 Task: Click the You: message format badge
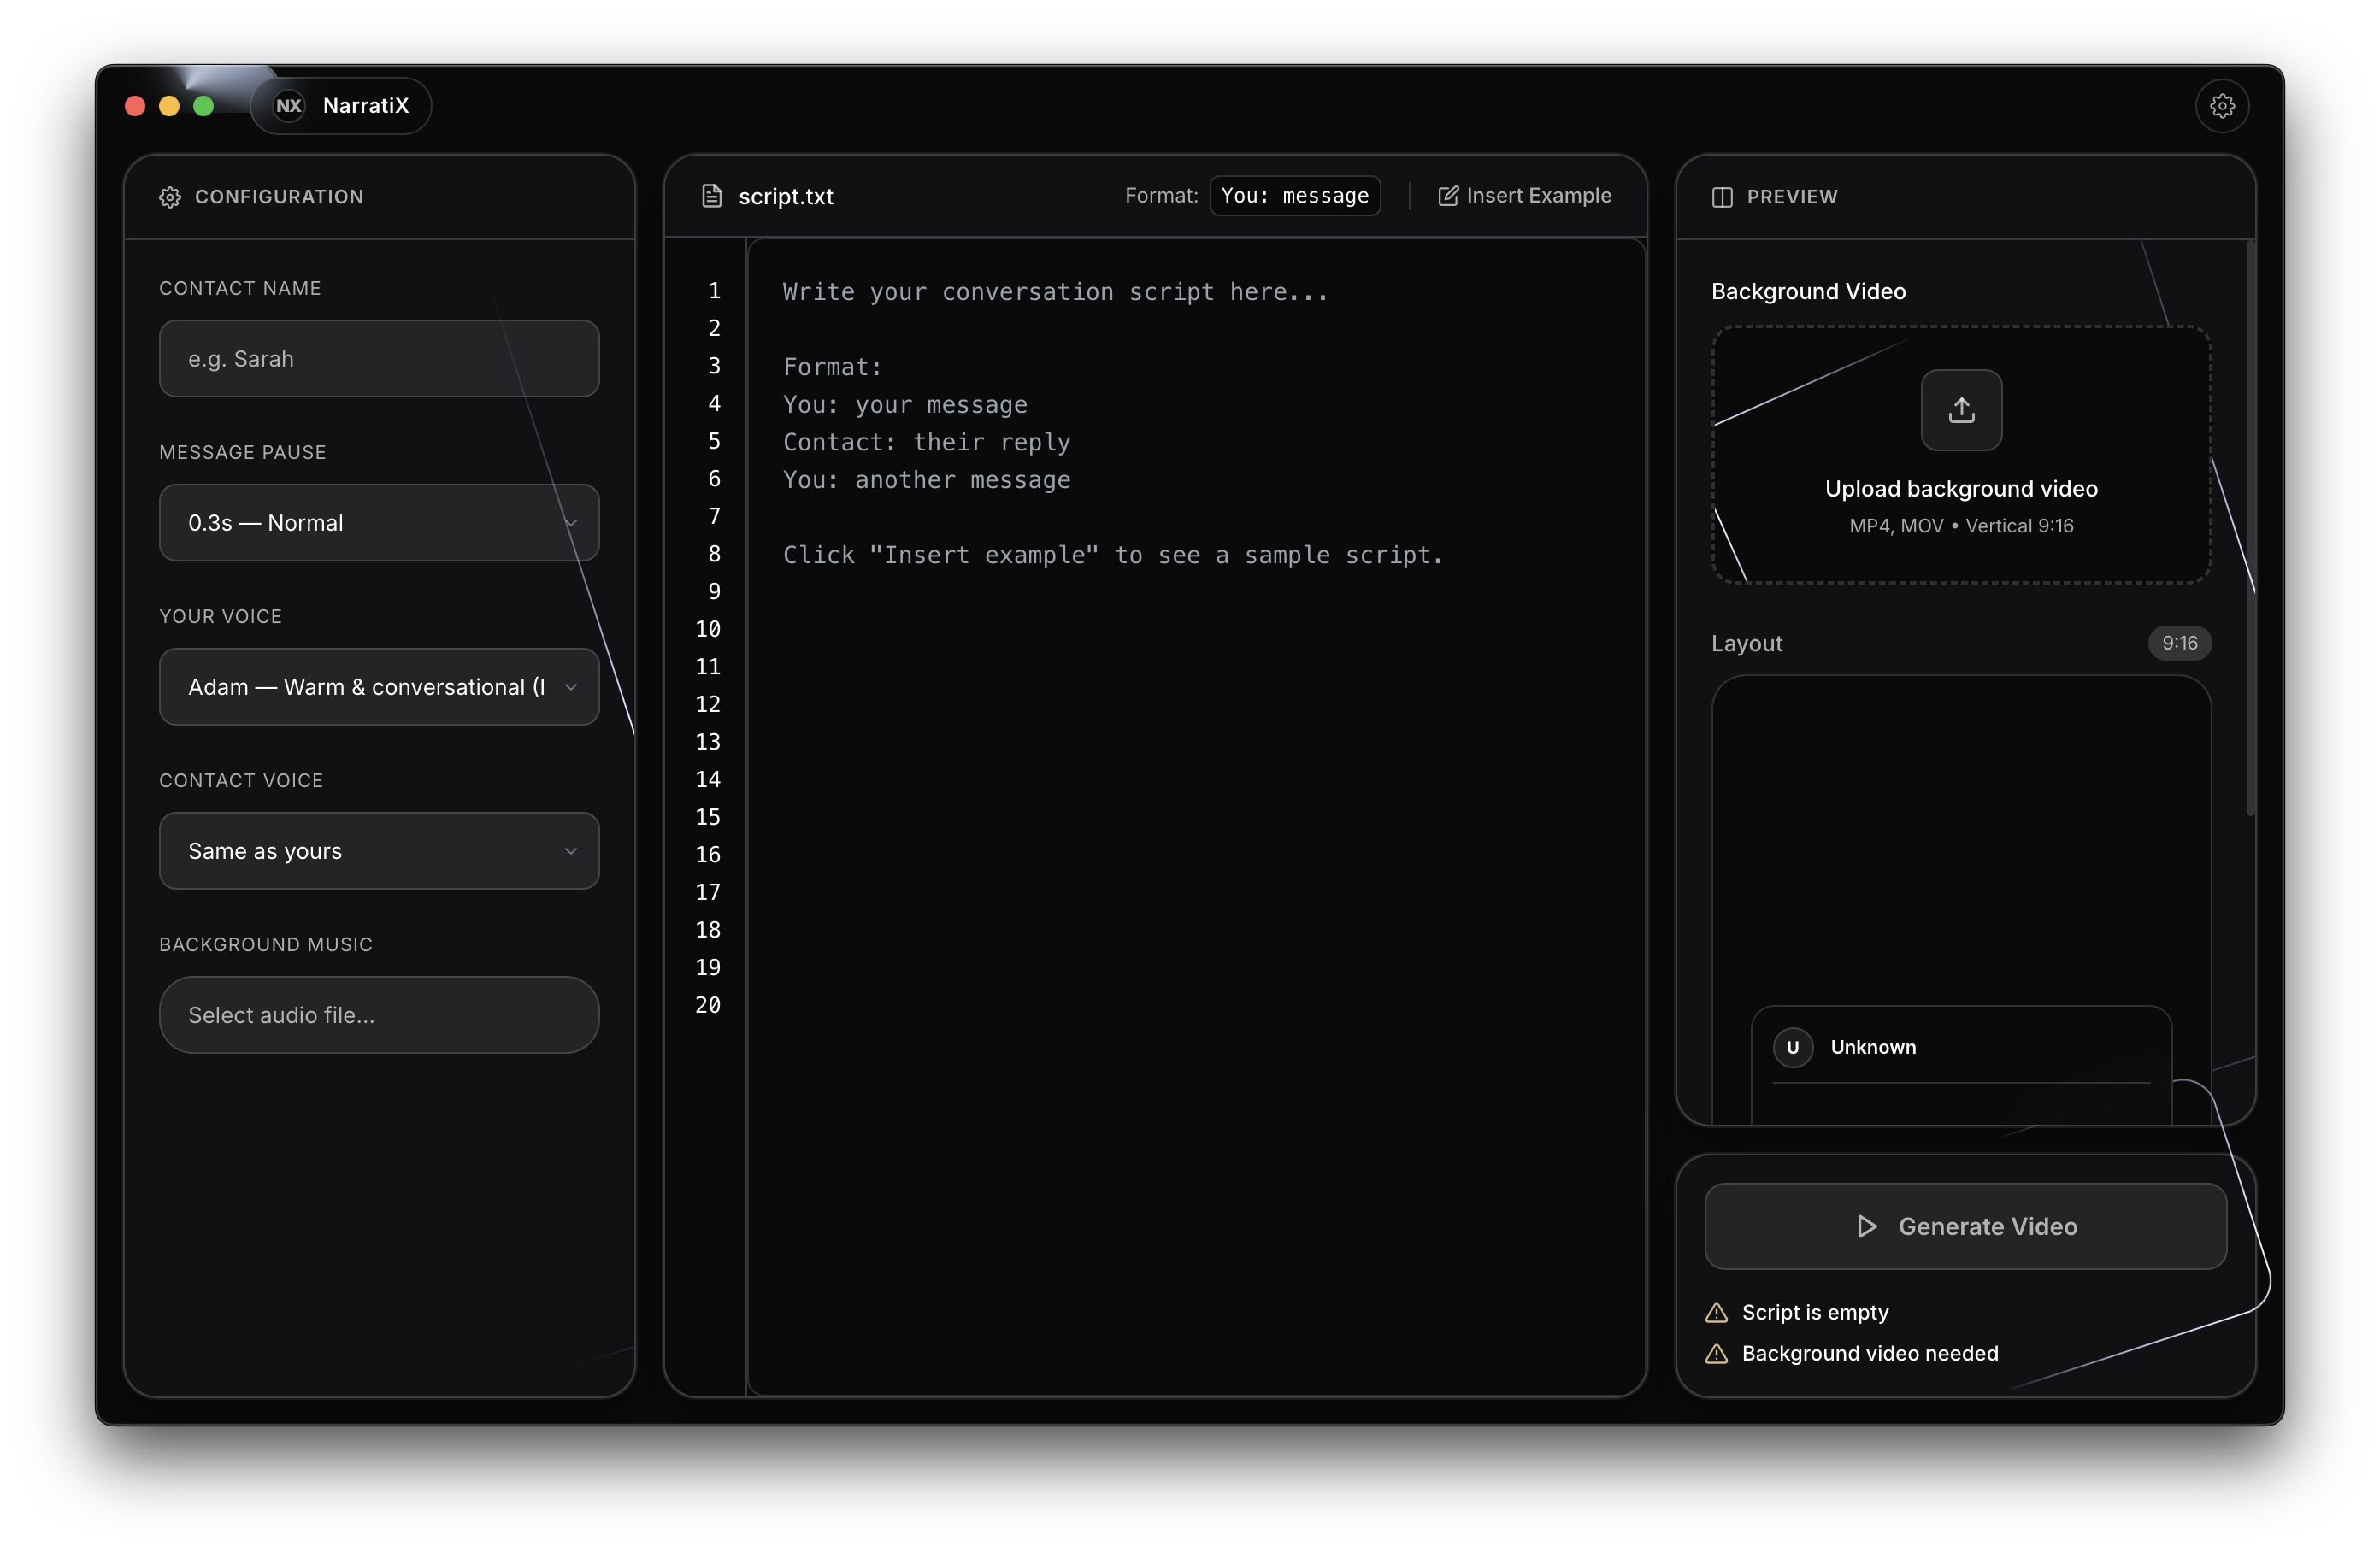point(1295,195)
